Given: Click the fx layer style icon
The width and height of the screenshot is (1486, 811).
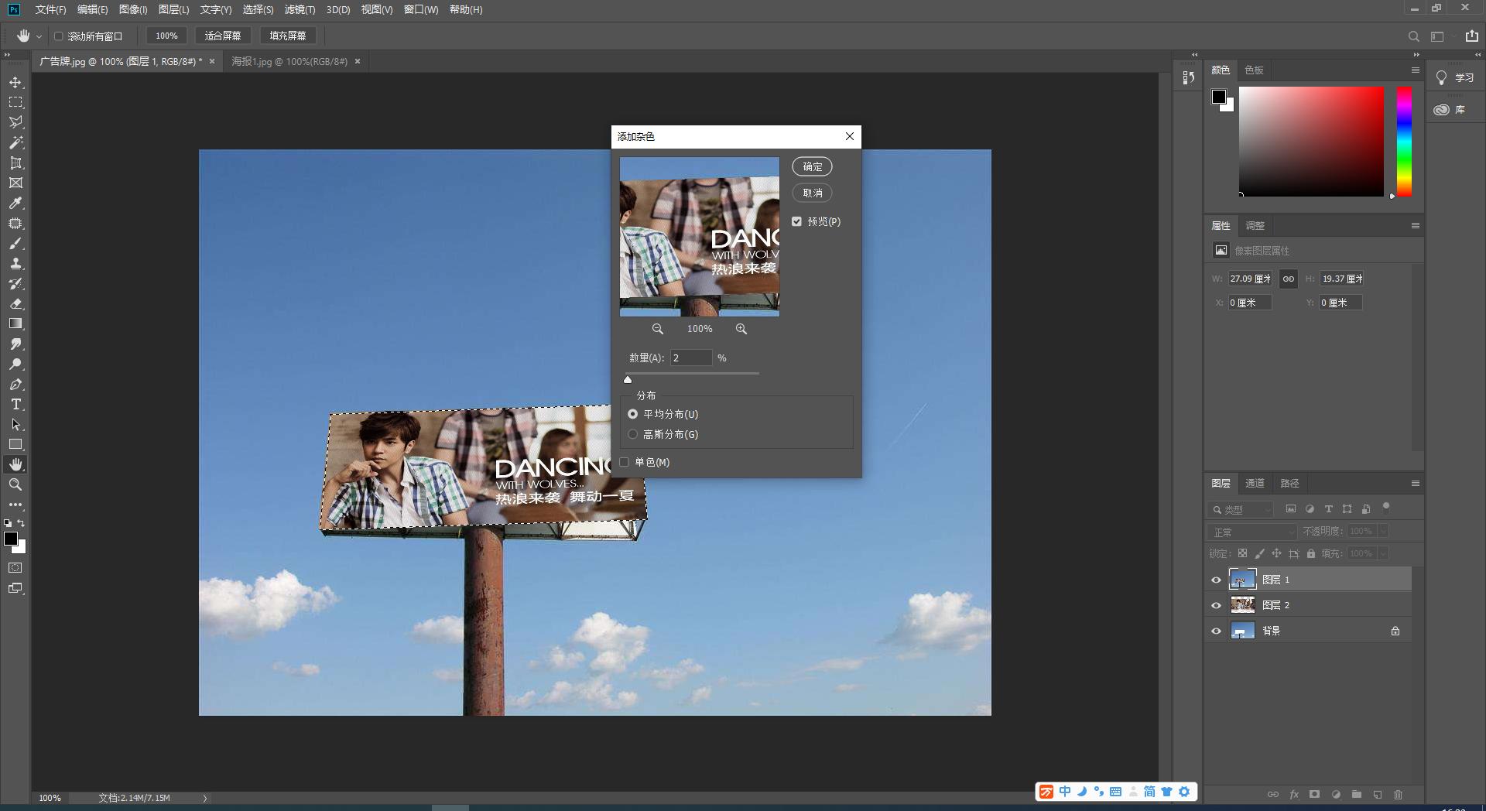Looking at the screenshot, I should coord(1293,794).
